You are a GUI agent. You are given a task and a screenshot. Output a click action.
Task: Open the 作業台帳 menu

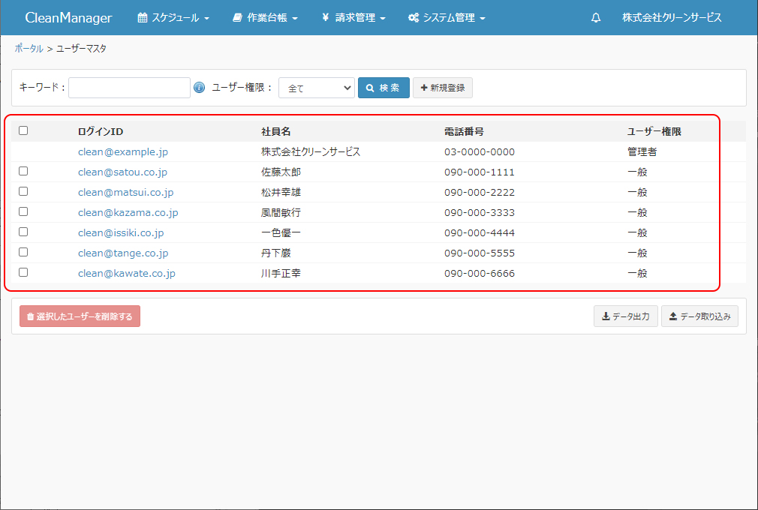265,18
